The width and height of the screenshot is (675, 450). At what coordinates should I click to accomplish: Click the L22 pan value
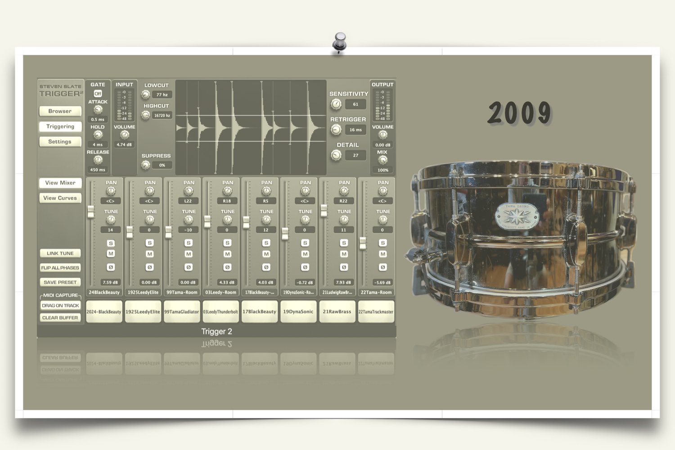[188, 201]
